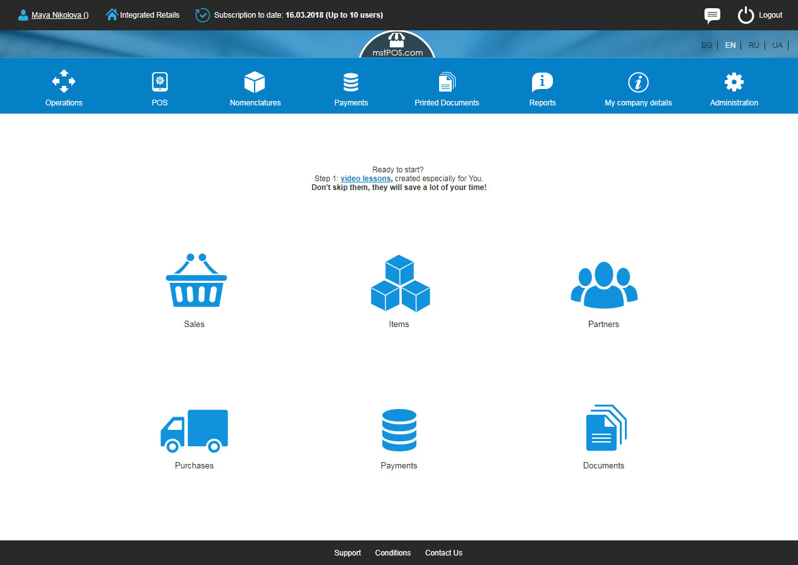Open the Operations menu
This screenshot has width=798, height=565.
click(x=64, y=89)
